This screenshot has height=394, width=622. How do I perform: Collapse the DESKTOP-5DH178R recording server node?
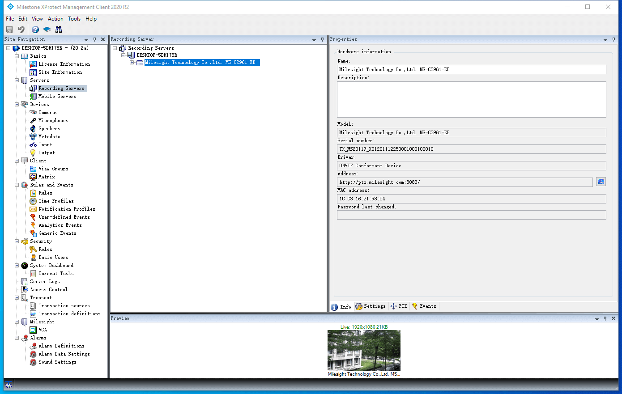pos(123,55)
